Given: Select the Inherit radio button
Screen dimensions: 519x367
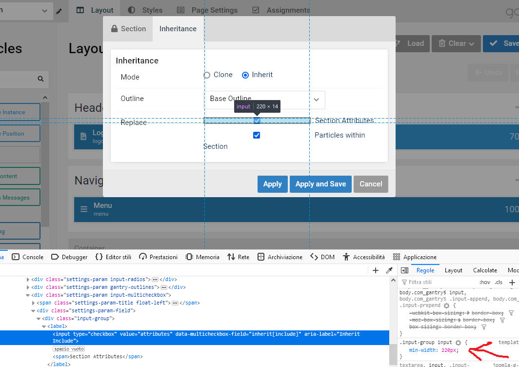Looking at the screenshot, I should tap(245, 75).
